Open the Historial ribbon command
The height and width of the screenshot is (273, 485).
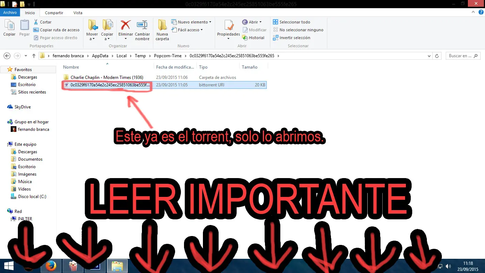(253, 38)
